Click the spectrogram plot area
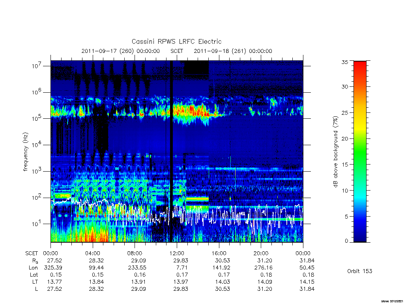This screenshot has height=303, width=404. tap(177, 151)
